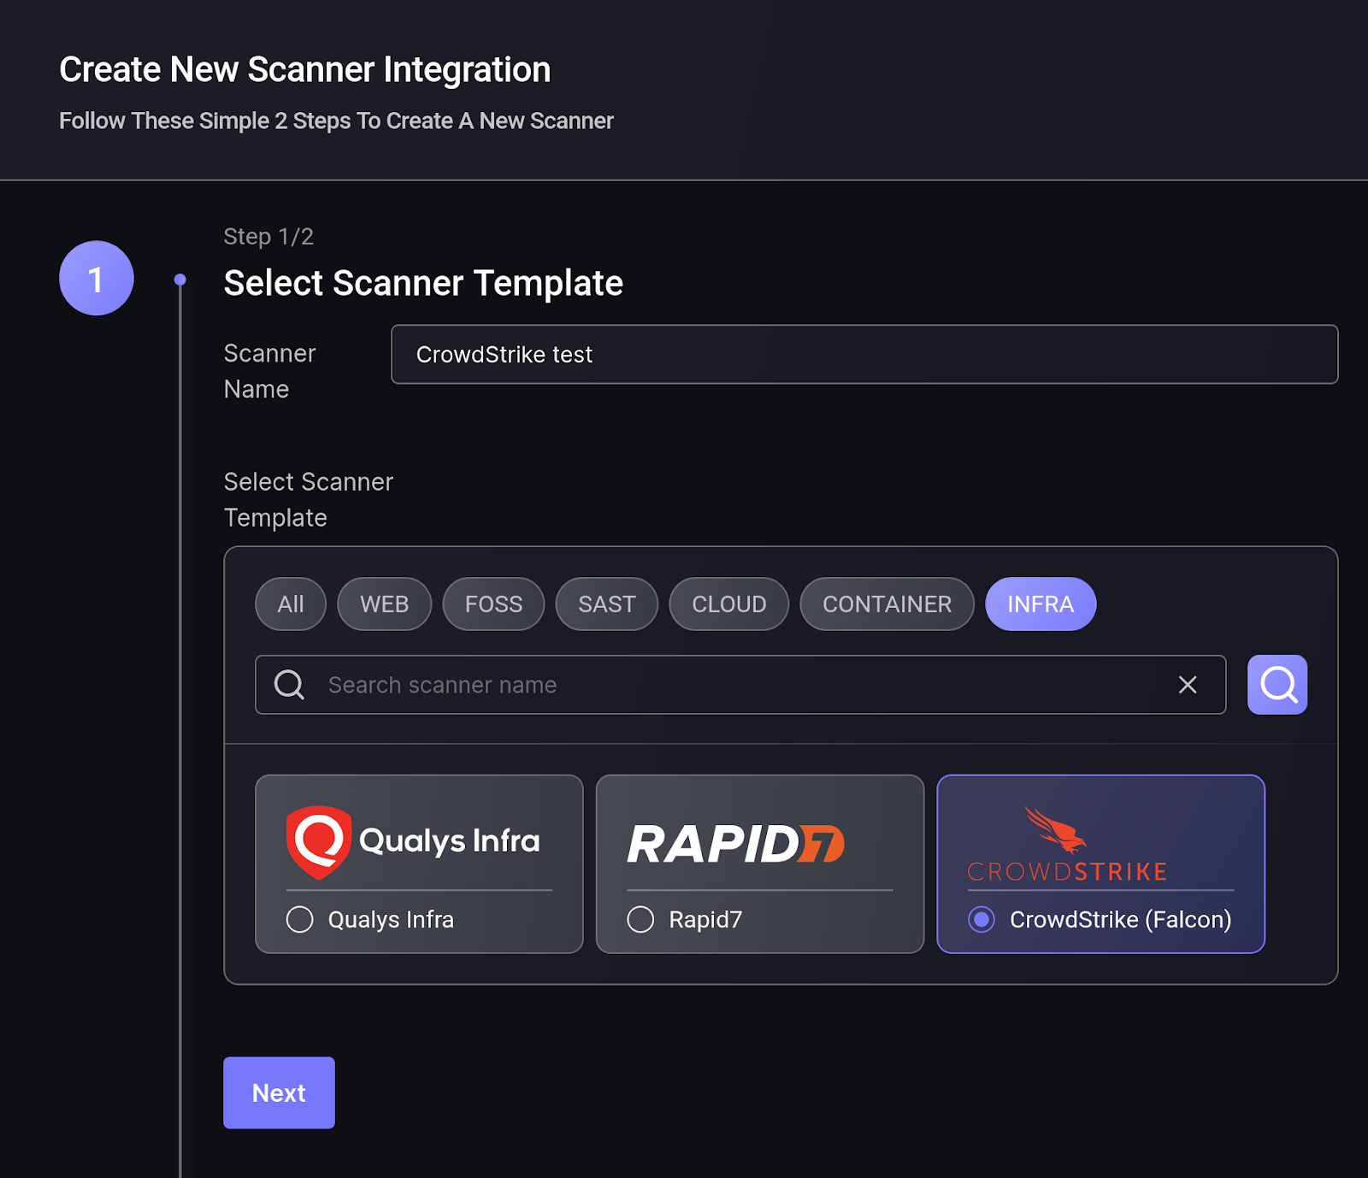1368x1178 pixels.
Task: Select the INFRA category filter
Action: (x=1041, y=604)
